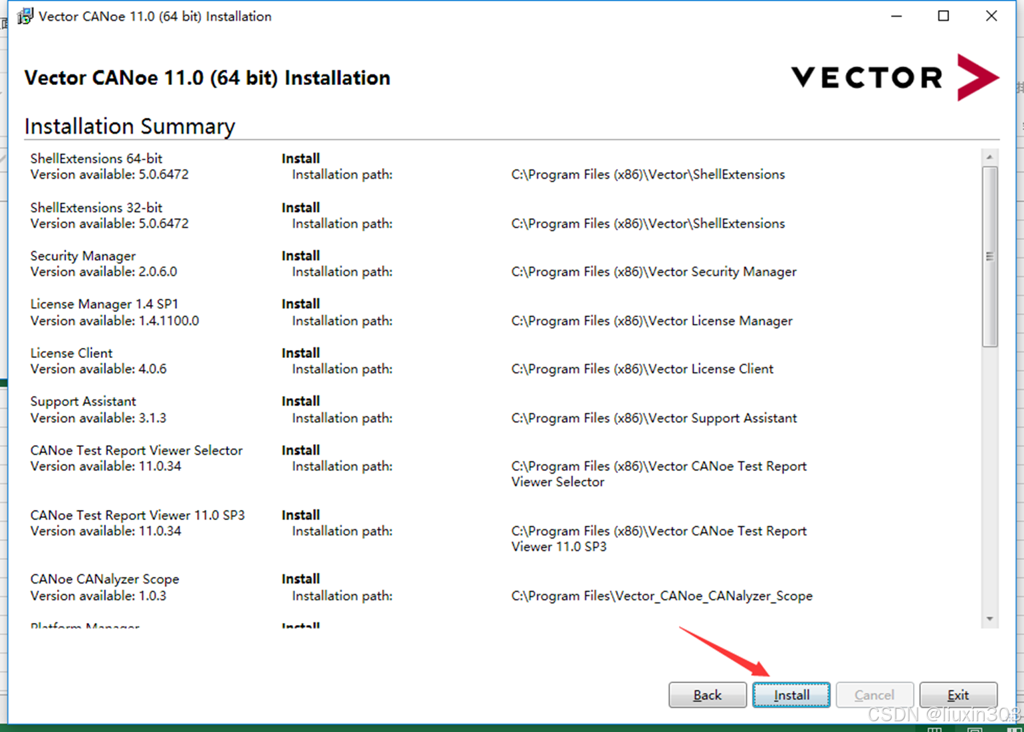
Task: Click the Vector logo
Action: point(895,78)
